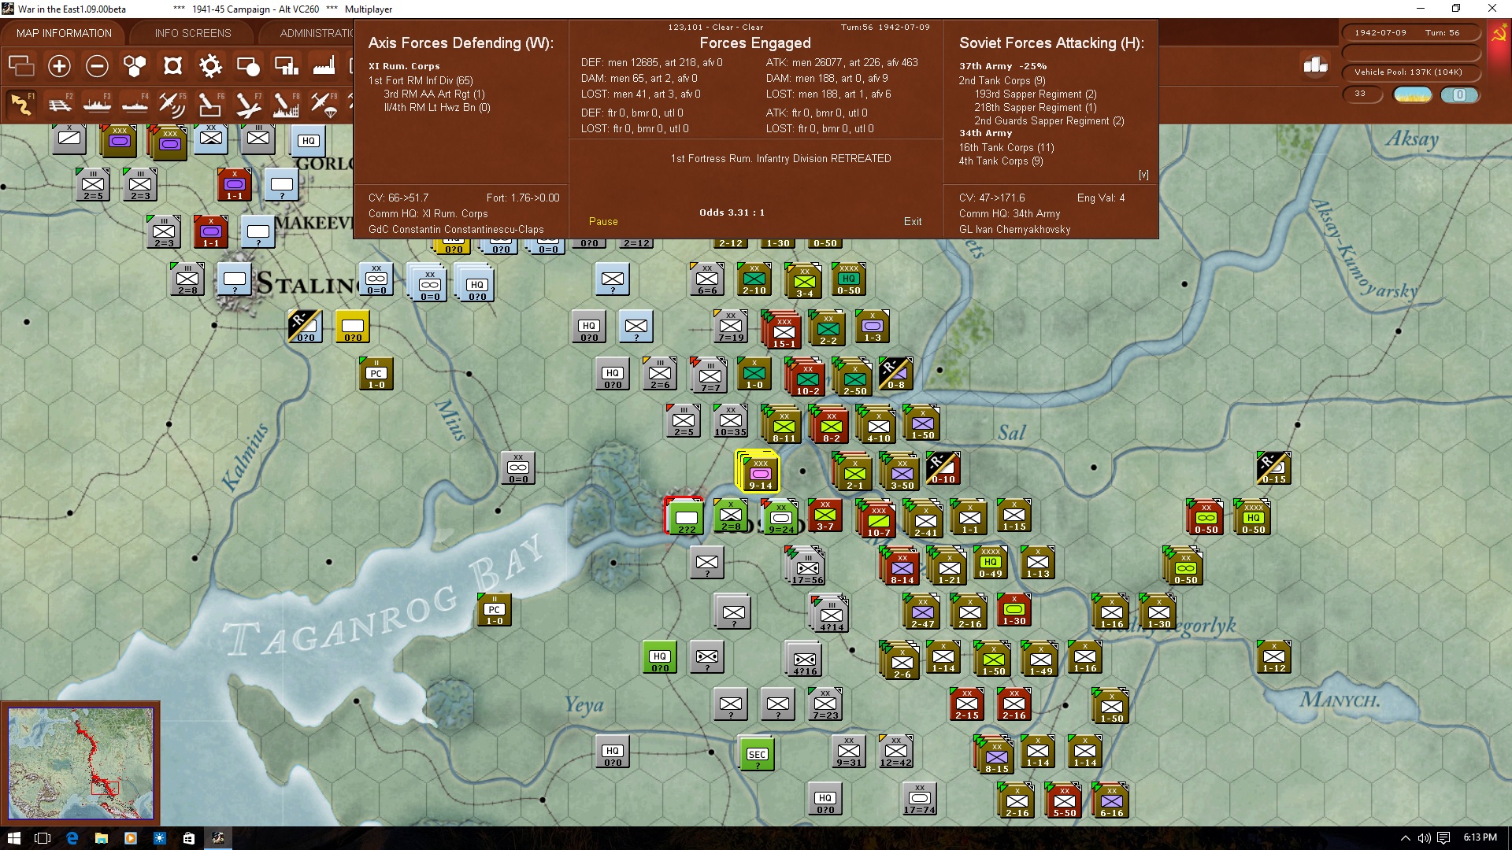Select the 0-8 rail repair unit counter
The width and height of the screenshot is (1512, 850).
pyautogui.click(x=895, y=374)
